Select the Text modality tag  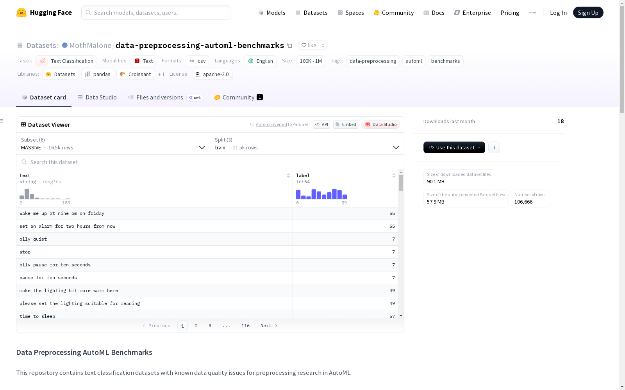click(144, 61)
